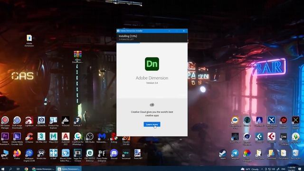Screen dimensions: 304x171
Task: Click Adobe Dimension installer taskbar button
Action: pyautogui.click(x=69, y=169)
